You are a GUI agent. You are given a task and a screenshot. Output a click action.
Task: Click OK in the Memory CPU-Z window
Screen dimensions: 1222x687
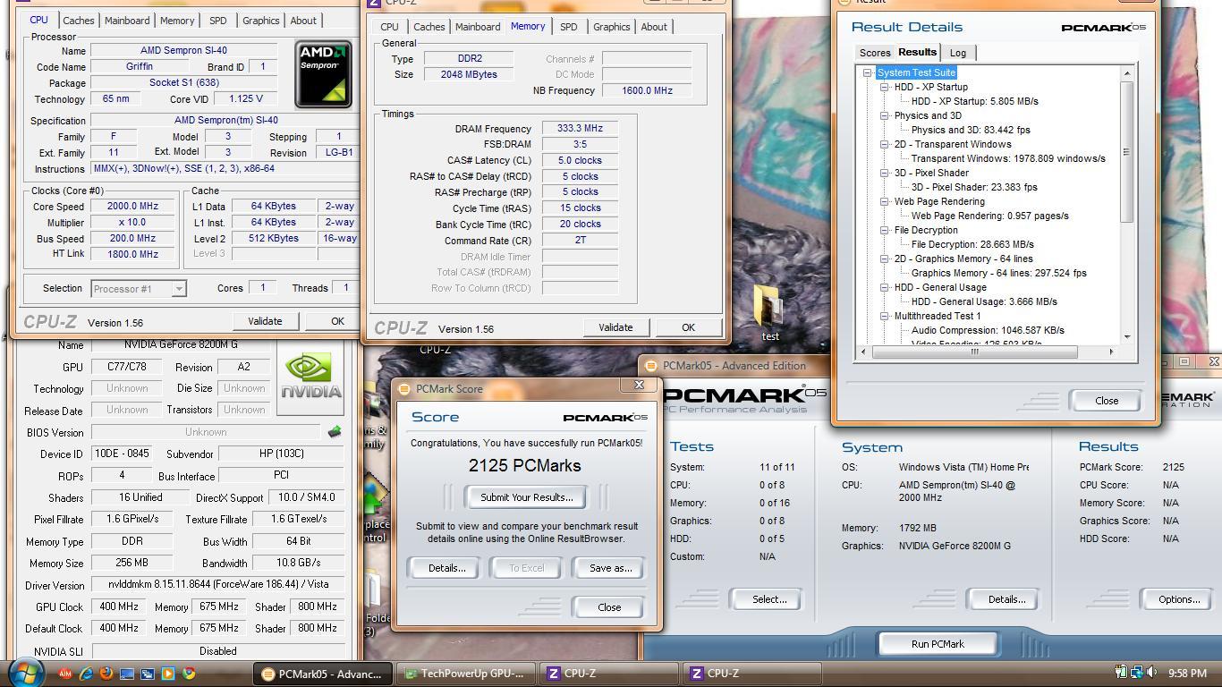pos(688,327)
